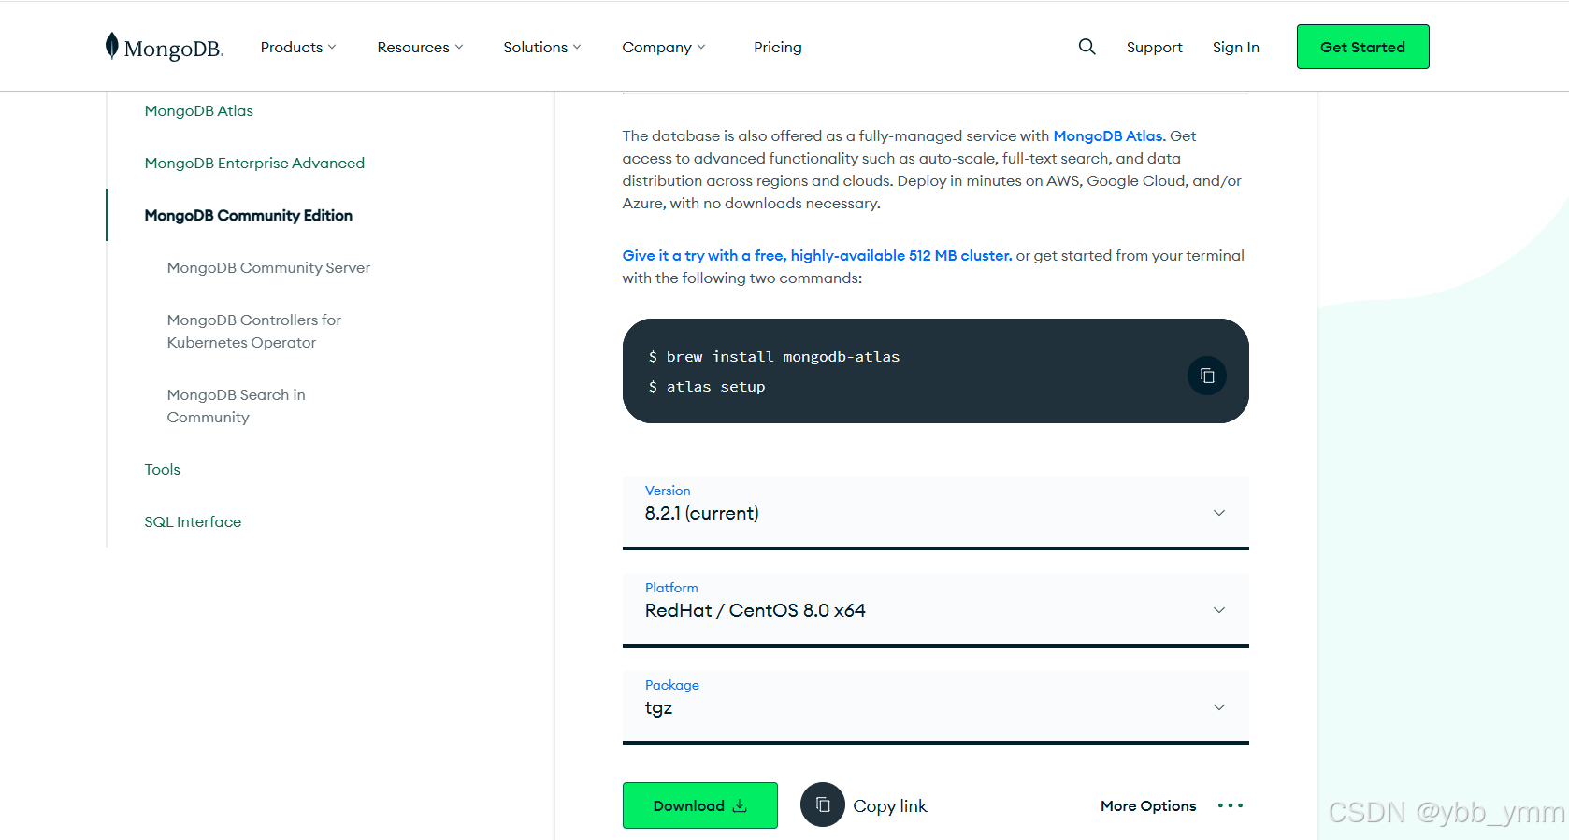Viewport: 1569px width, 840px height.
Task: Open the Version dropdown showing 8.2.1
Action: 936,512
